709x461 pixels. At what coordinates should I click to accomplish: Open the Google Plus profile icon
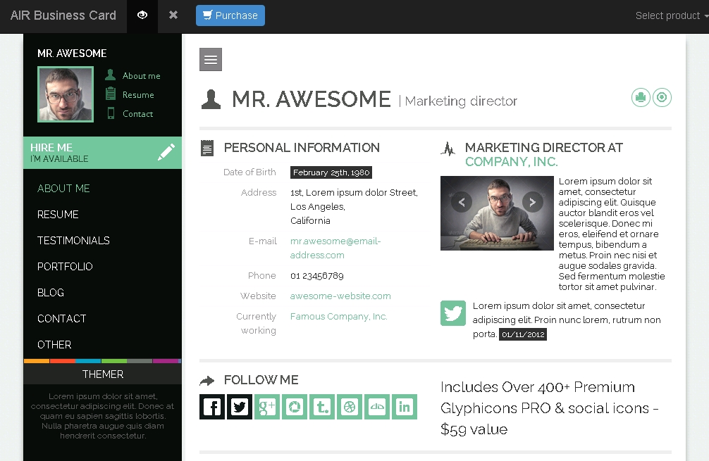click(x=267, y=407)
